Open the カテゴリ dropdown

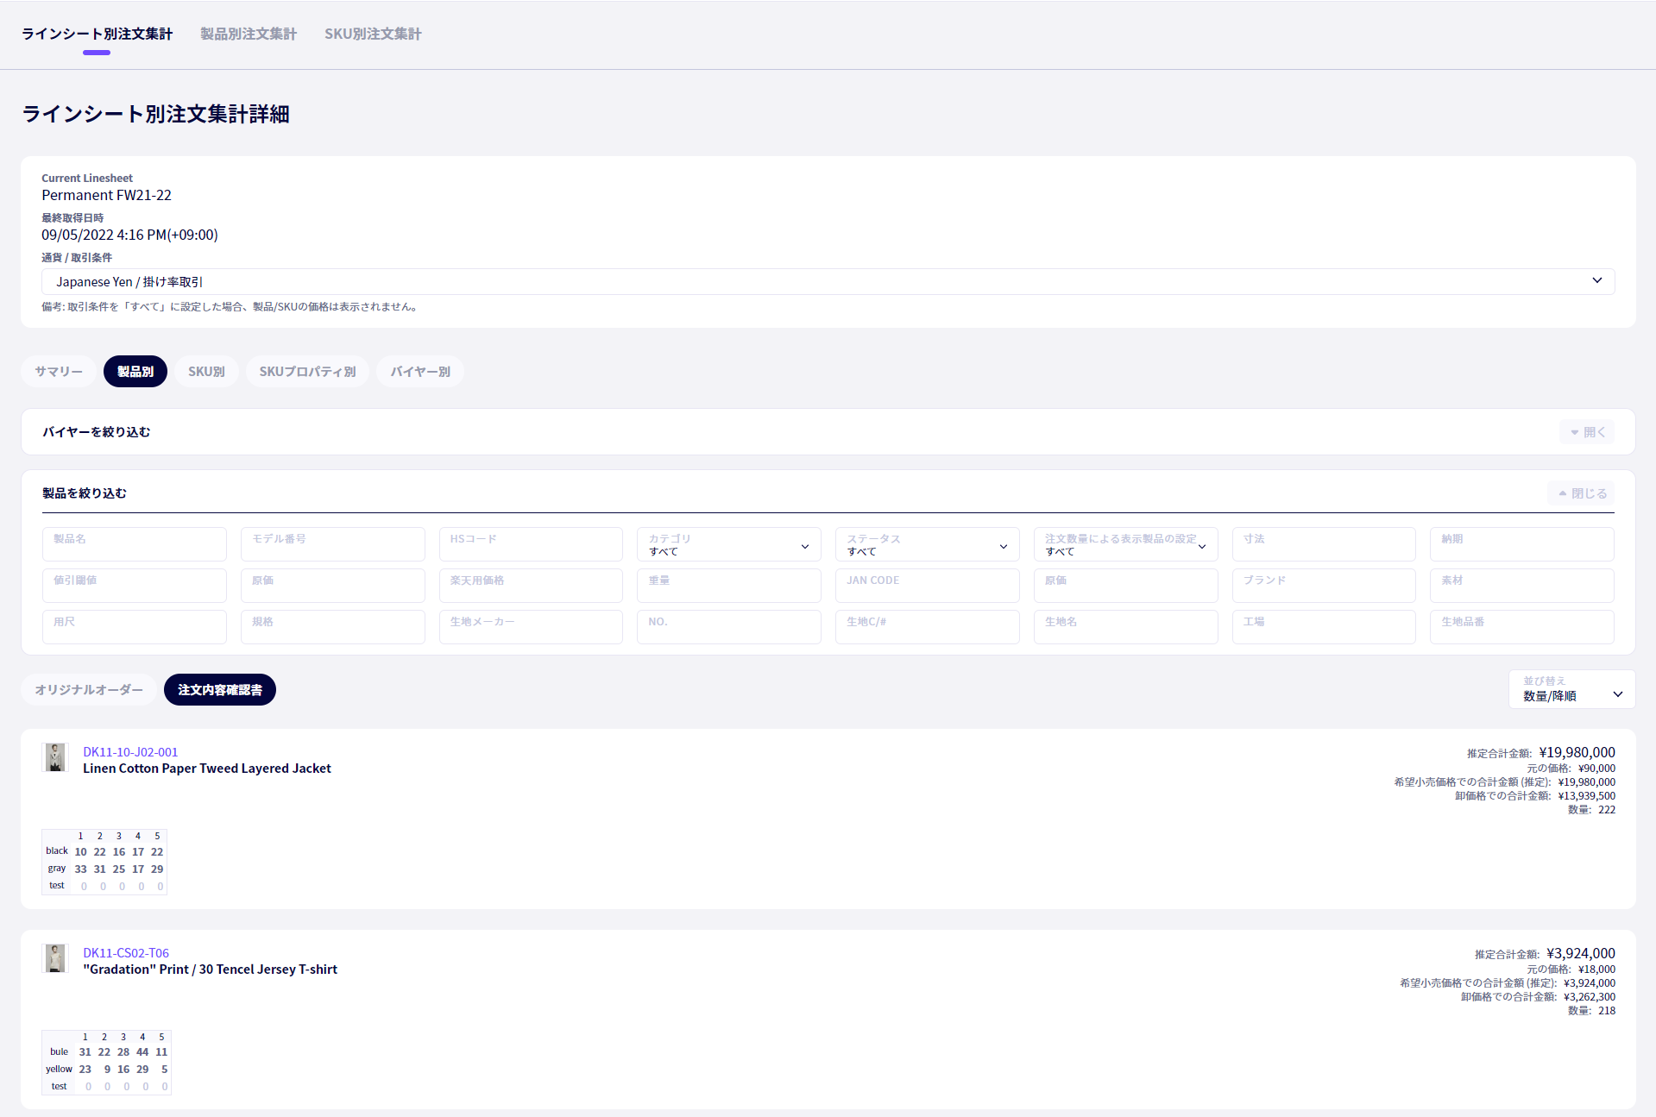(729, 544)
